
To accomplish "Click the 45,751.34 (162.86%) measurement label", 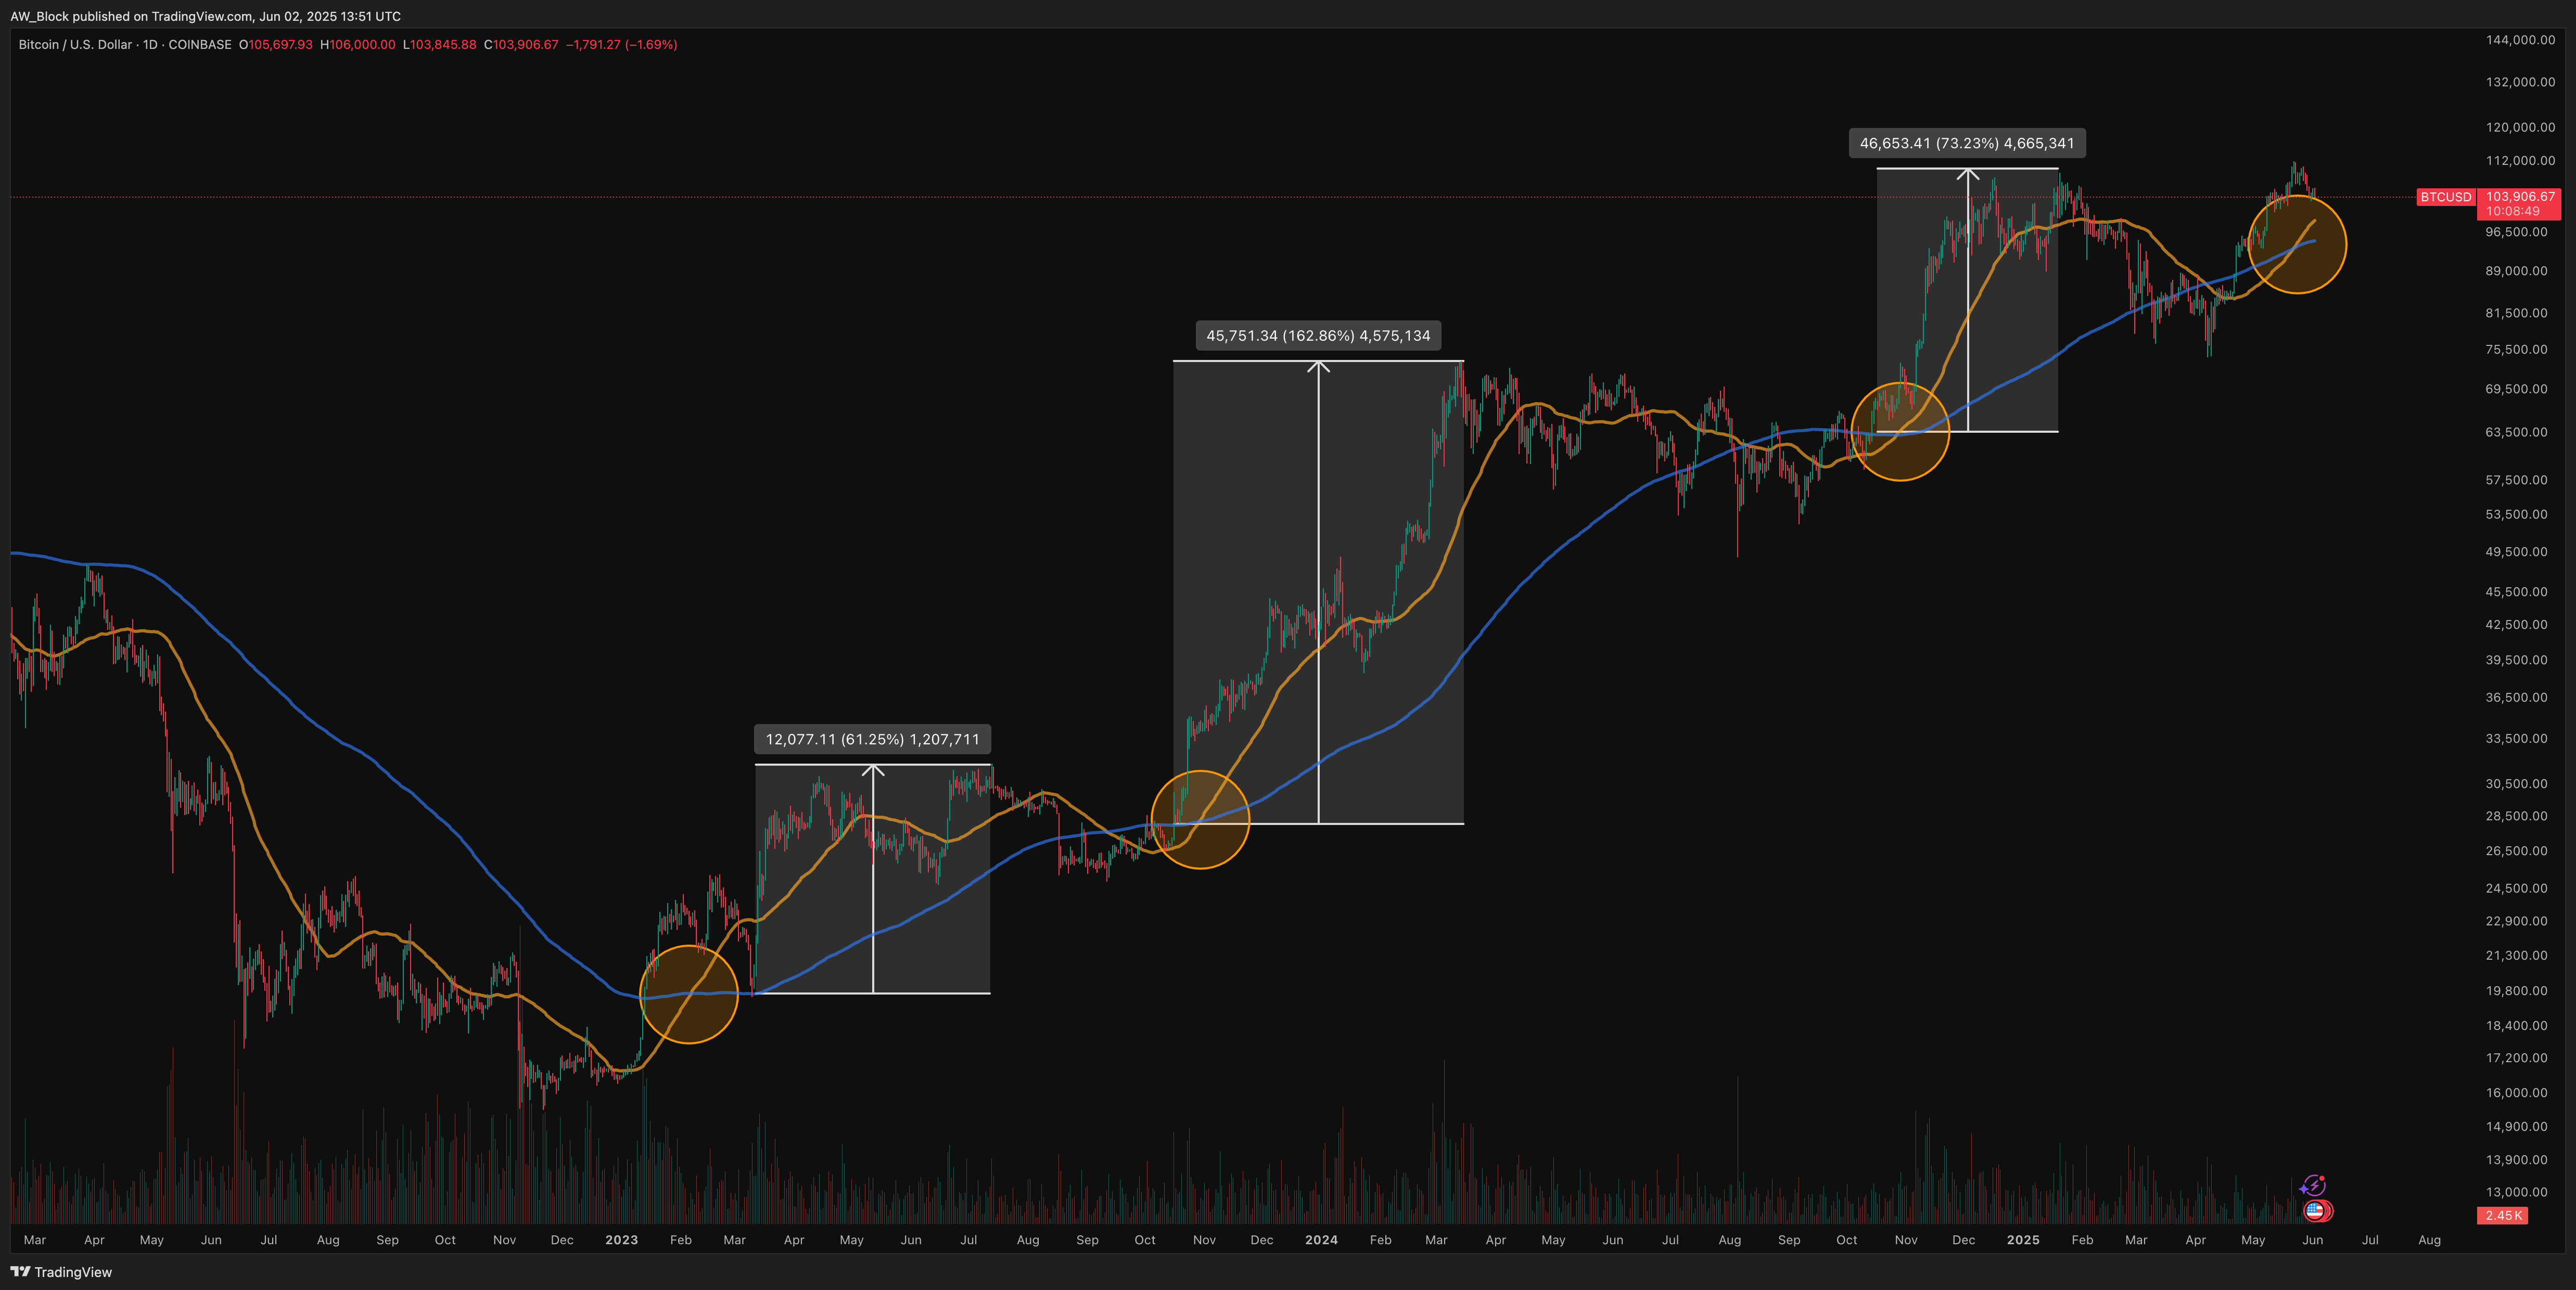I will [x=1318, y=336].
